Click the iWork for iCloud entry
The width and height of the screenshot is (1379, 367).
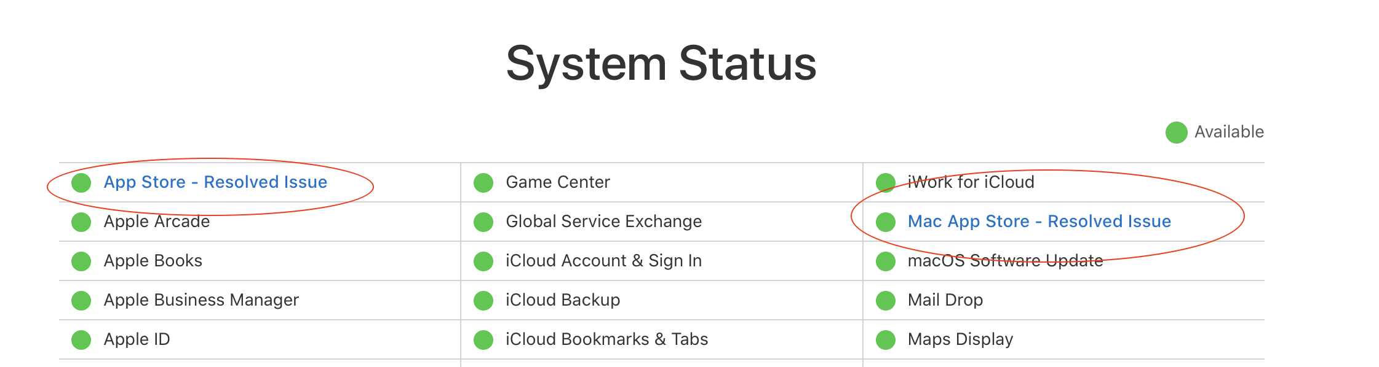click(971, 182)
